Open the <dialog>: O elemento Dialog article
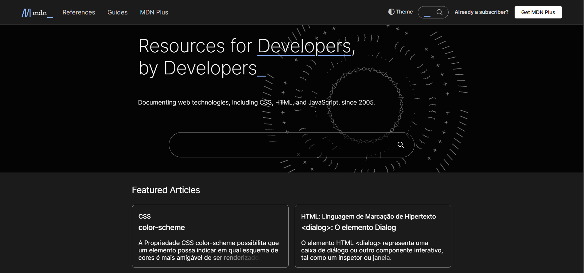 (348, 228)
